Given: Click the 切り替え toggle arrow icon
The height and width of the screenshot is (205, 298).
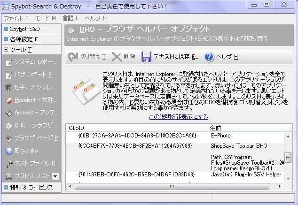Looking at the screenshot, I should coord(73,57).
